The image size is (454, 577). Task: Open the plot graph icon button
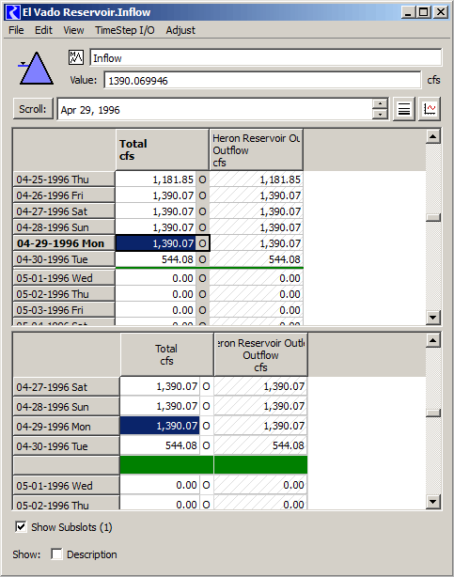click(x=430, y=109)
